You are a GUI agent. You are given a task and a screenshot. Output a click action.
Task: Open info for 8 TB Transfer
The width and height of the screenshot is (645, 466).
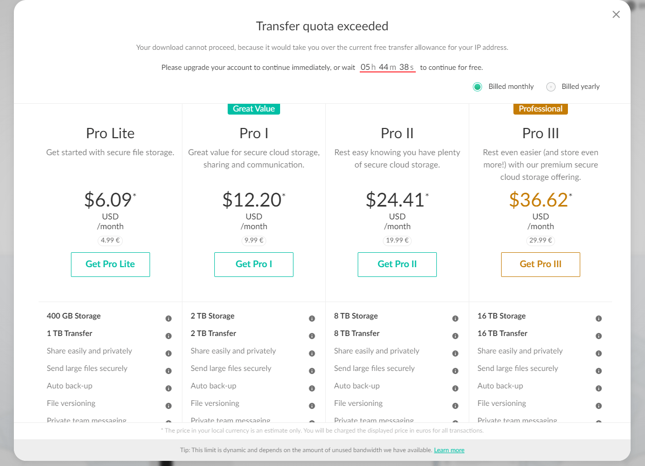(455, 335)
